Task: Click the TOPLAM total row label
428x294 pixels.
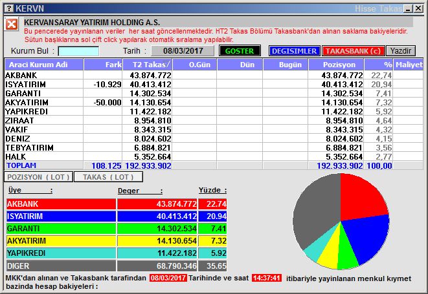Action: (21, 165)
